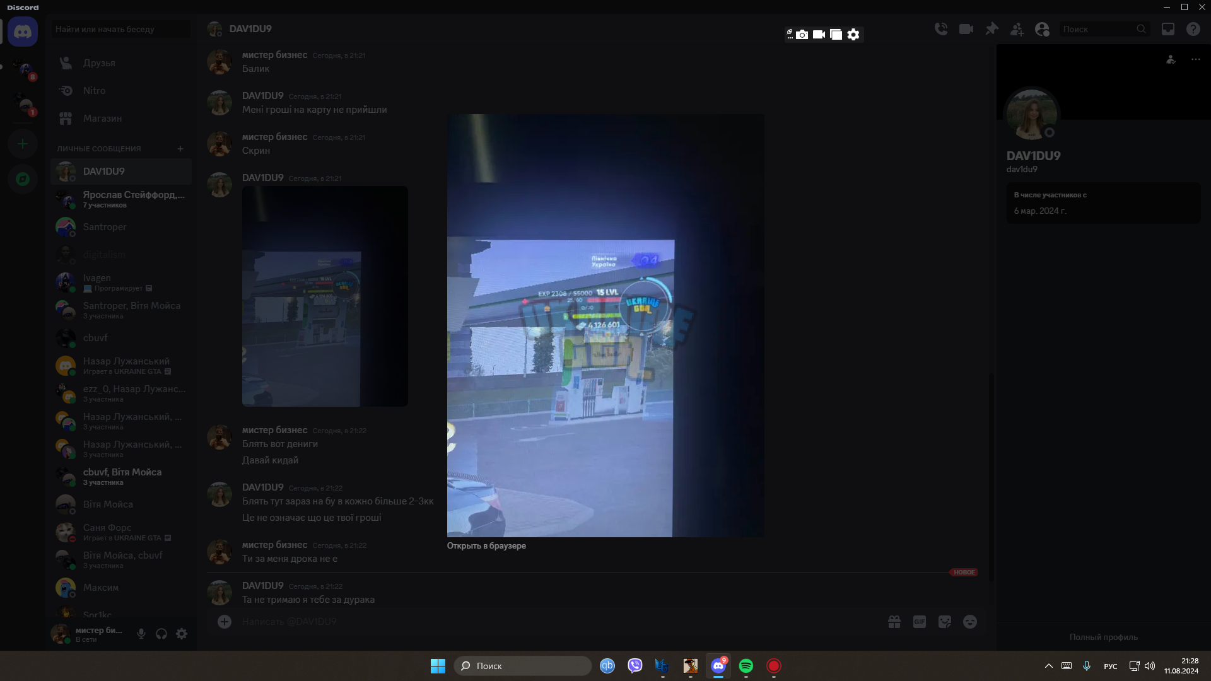Viewport: 1211px width, 681px height.
Task: Open user settings gear at bottom left
Action: pos(182,634)
